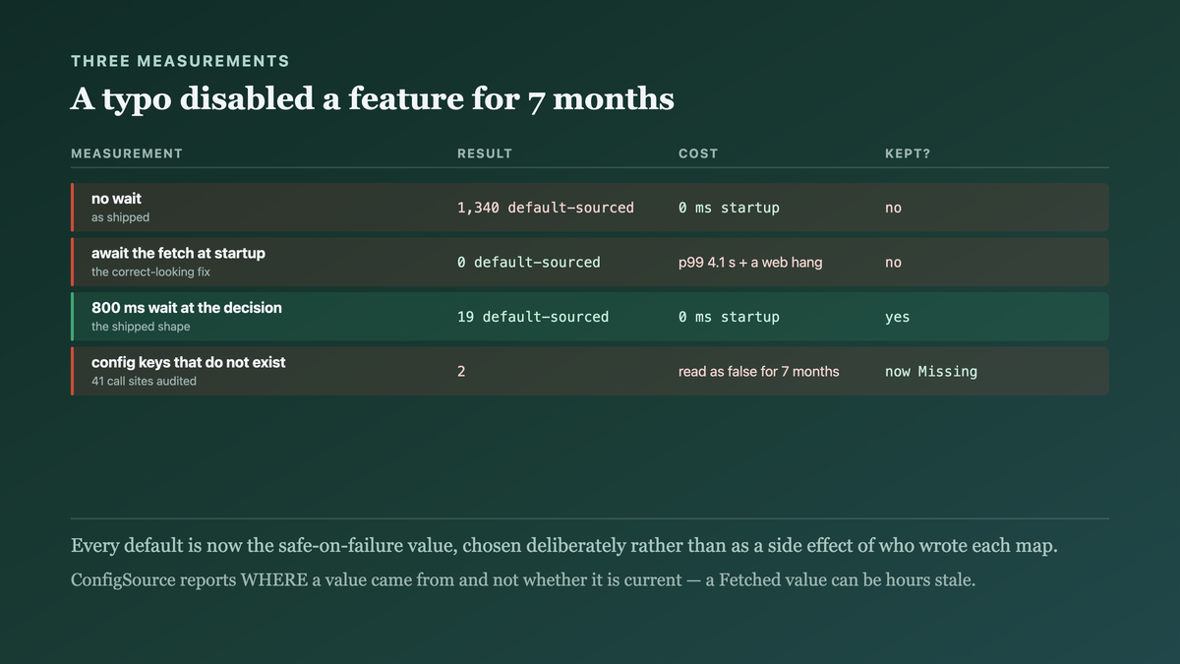Screen dimensions: 1180x664
Task: Click the 'Every default is now' summary sentence
Action: (x=564, y=546)
